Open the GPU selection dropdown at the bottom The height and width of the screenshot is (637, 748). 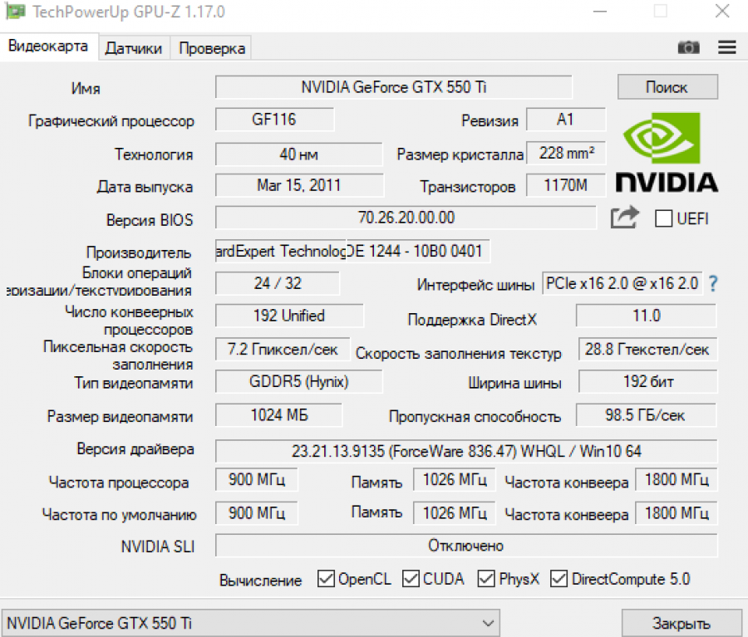click(249, 622)
